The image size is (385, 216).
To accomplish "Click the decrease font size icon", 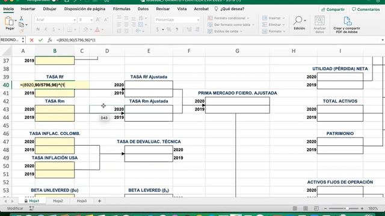I will tap(106, 20).
